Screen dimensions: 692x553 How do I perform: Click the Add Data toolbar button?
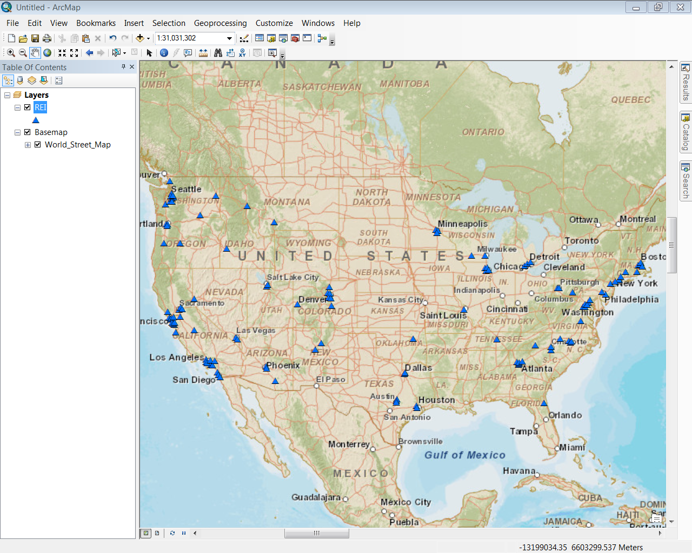click(140, 38)
